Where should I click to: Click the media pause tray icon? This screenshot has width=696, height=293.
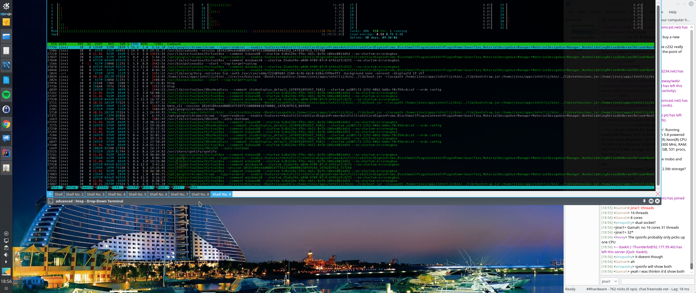pyautogui.click(x=6, y=234)
